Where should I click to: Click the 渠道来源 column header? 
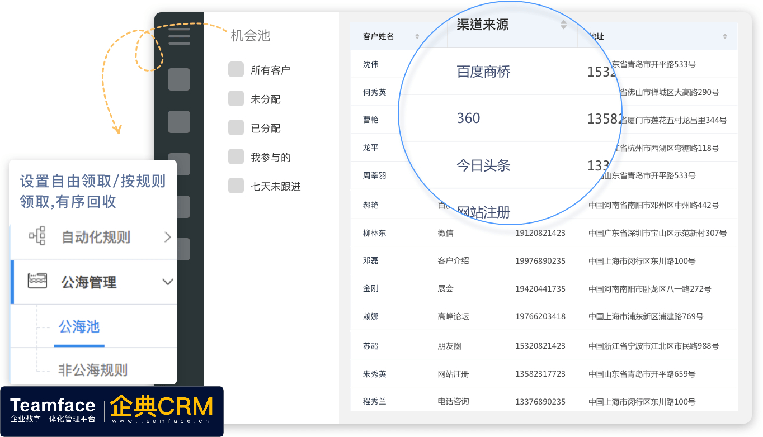tap(482, 24)
